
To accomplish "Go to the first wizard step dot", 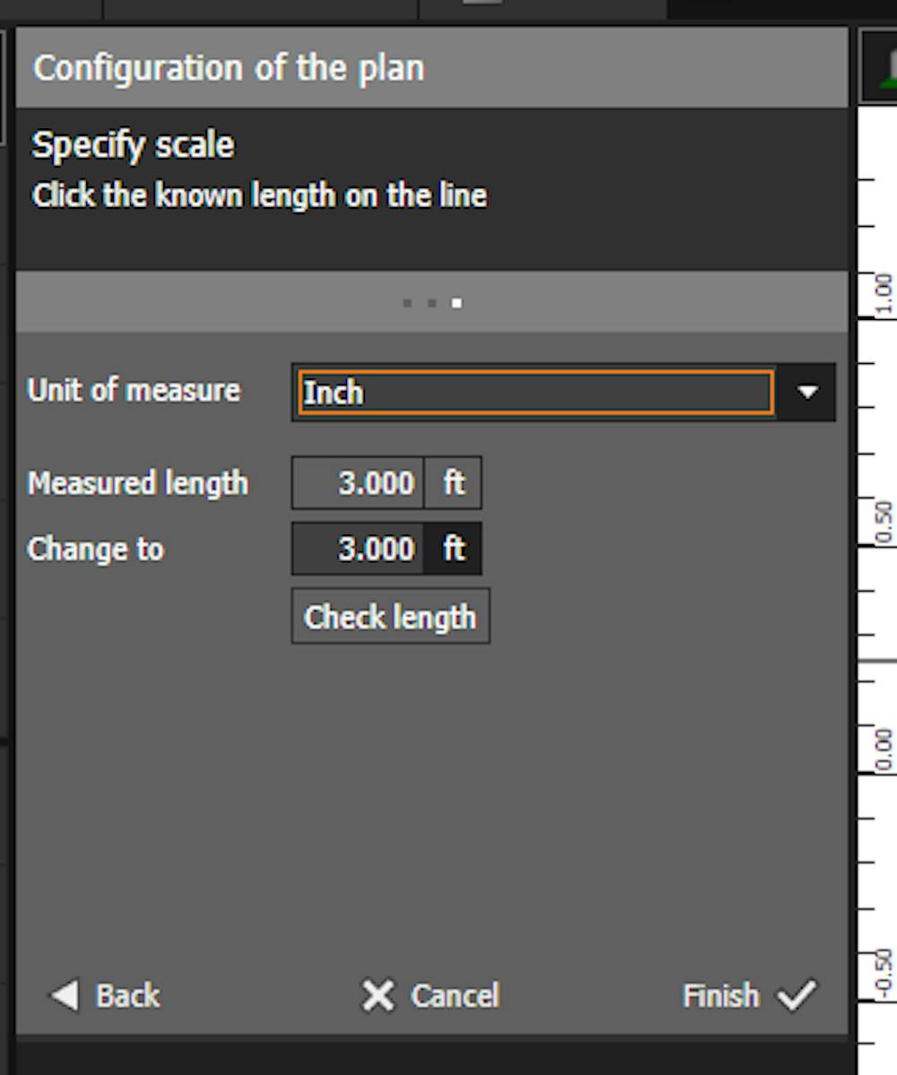I will 407,303.
